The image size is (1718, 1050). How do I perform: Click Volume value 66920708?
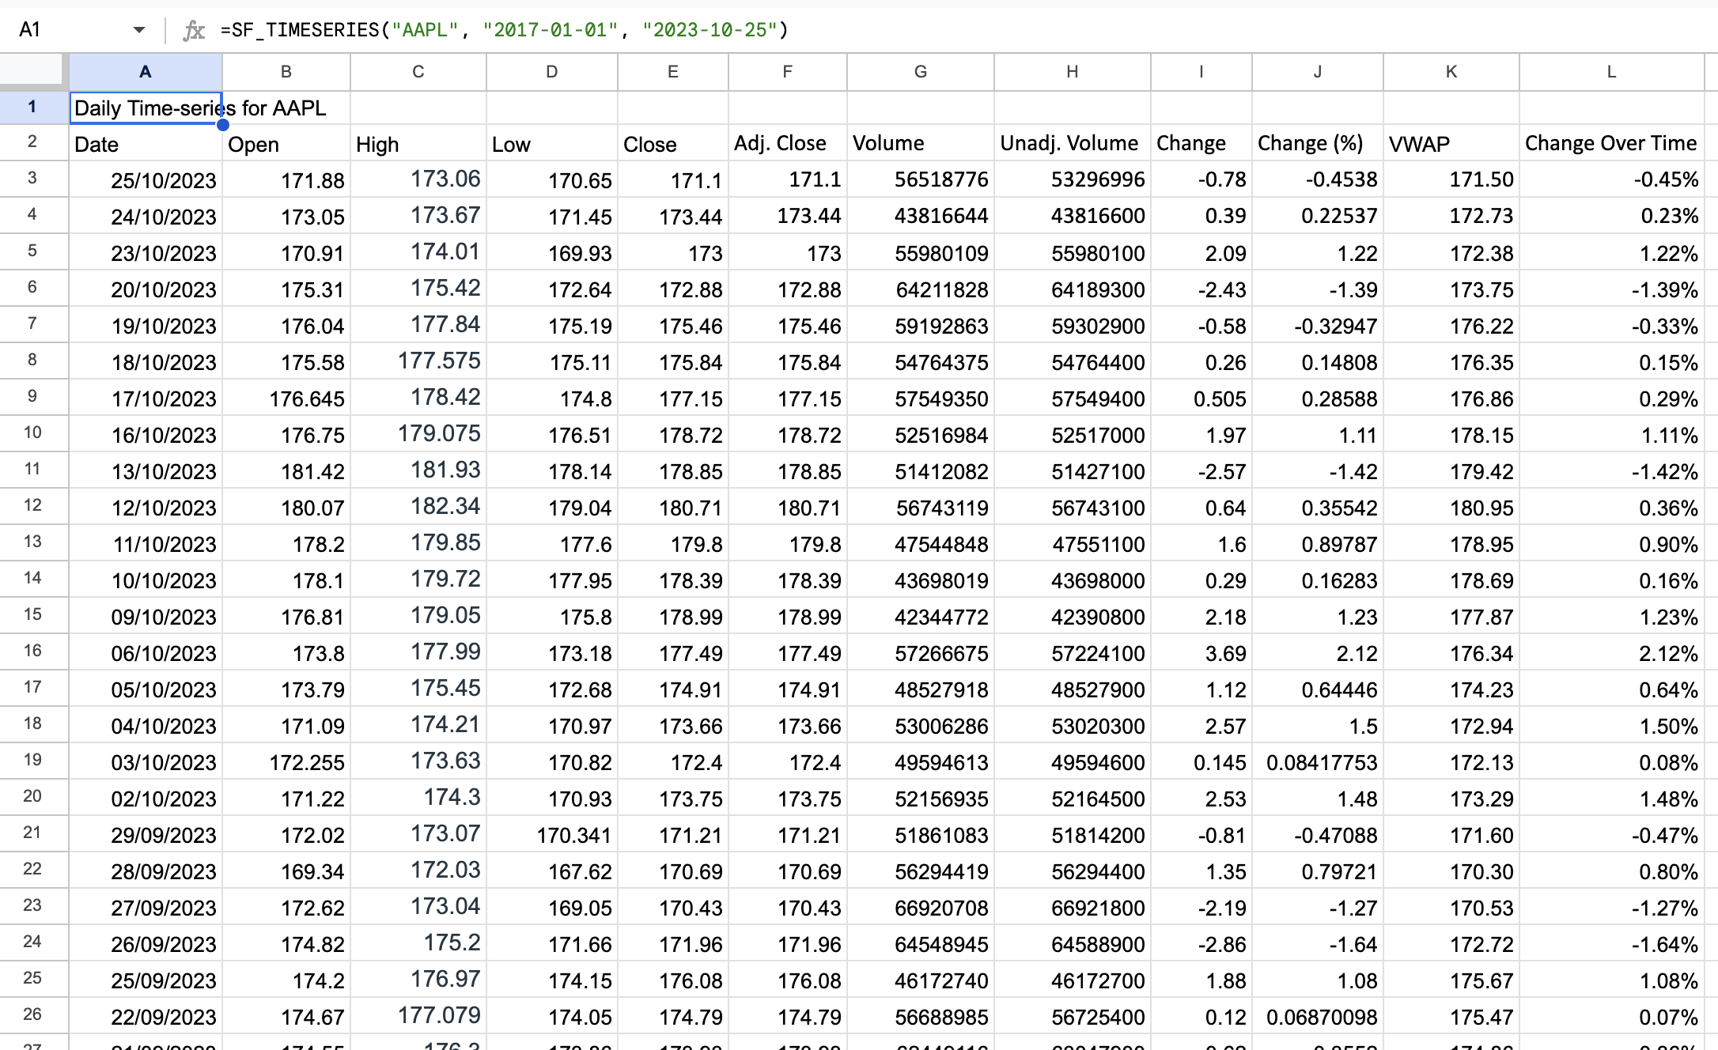[921, 907]
